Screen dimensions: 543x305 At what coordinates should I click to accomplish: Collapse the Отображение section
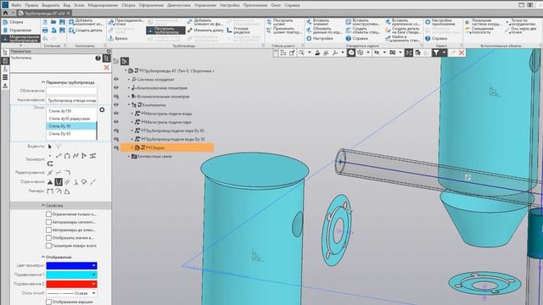(43, 258)
